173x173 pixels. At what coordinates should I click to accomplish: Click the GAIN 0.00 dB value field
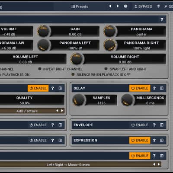coord(75,32)
